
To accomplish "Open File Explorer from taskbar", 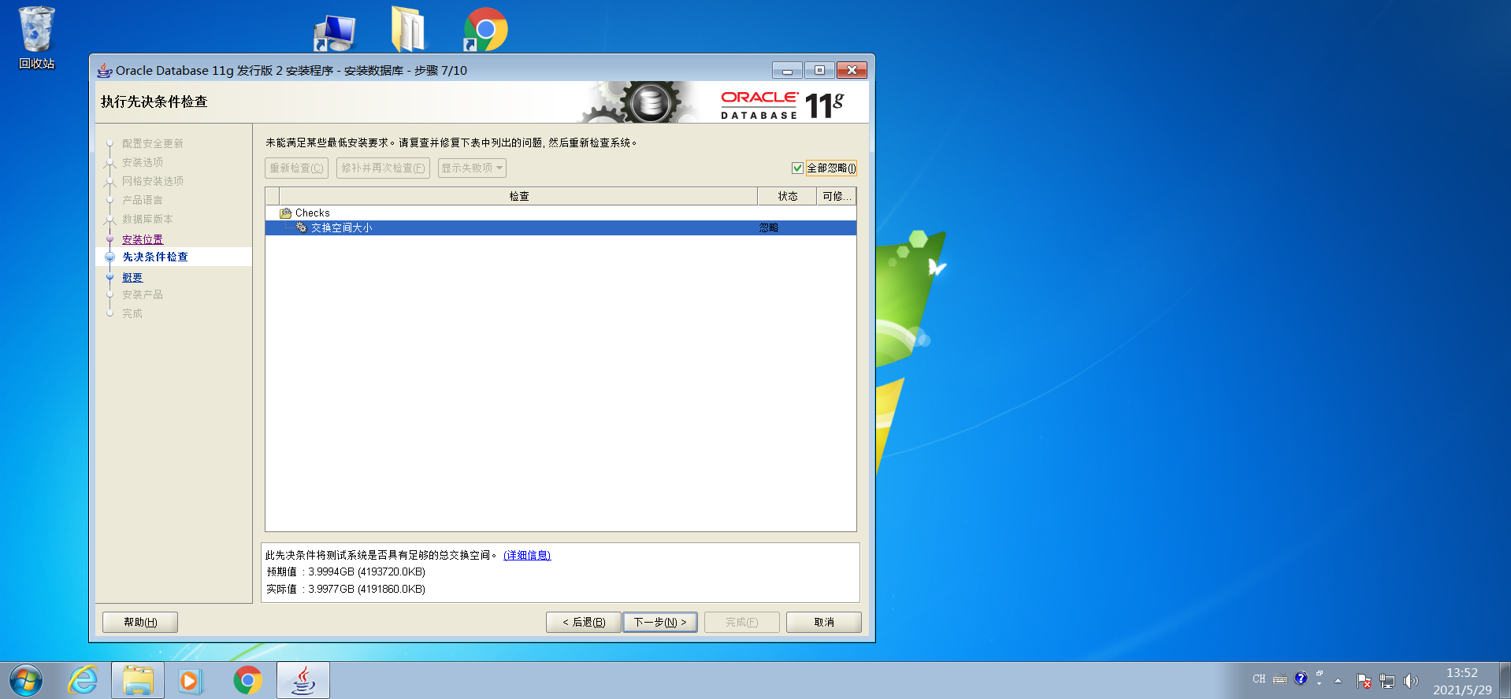I will click(x=138, y=680).
